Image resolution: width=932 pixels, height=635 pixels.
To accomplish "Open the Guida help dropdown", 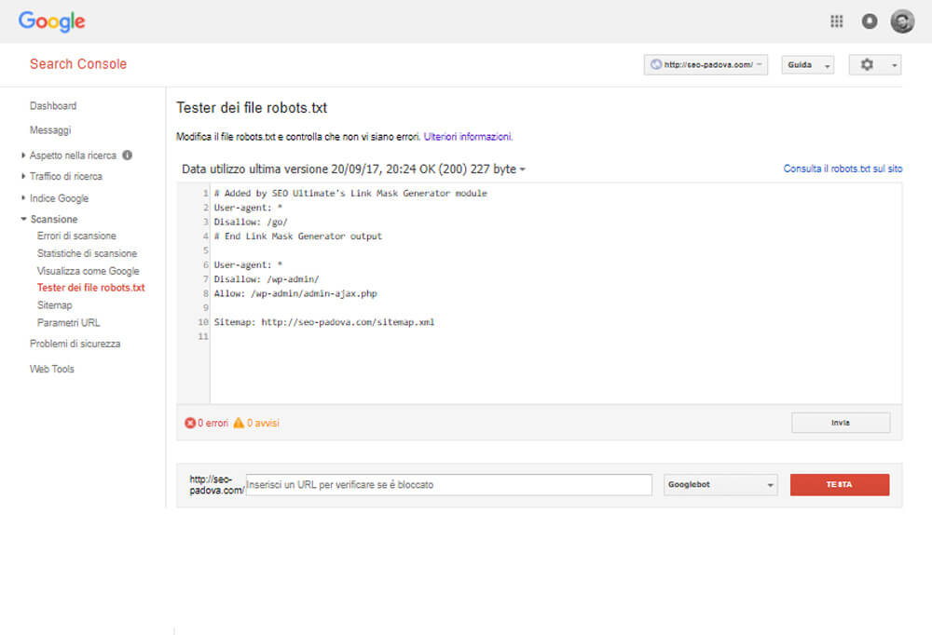I will pos(807,65).
